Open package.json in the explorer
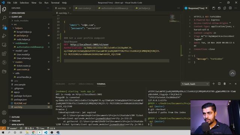 point(20,99)
